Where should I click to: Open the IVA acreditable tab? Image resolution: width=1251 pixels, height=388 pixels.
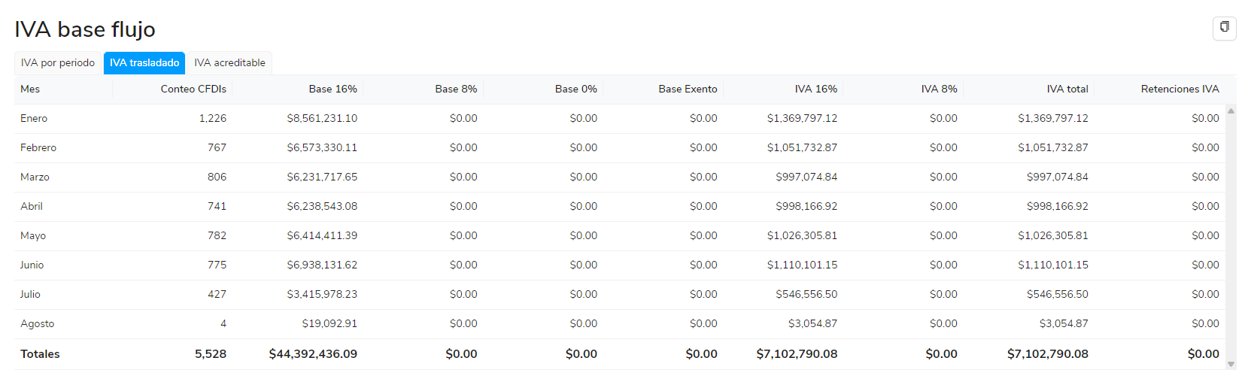(229, 63)
